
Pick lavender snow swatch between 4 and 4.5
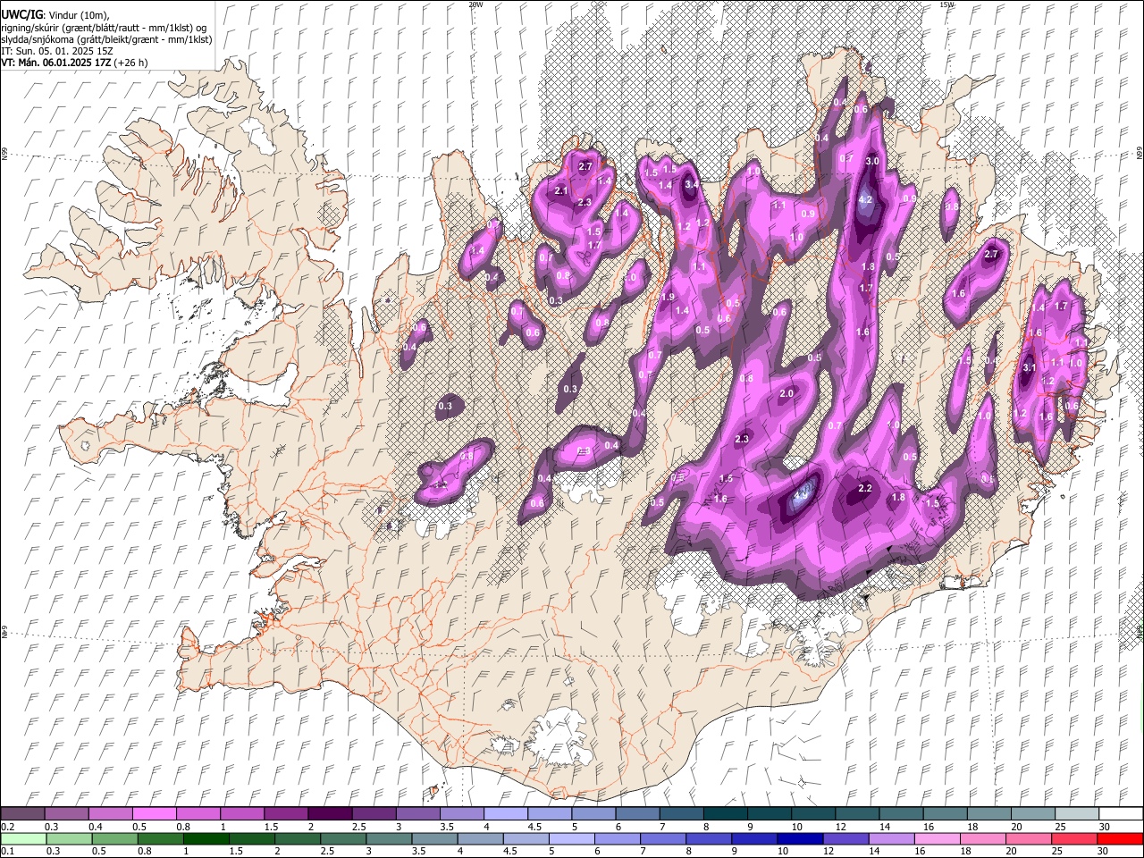tap(505, 813)
